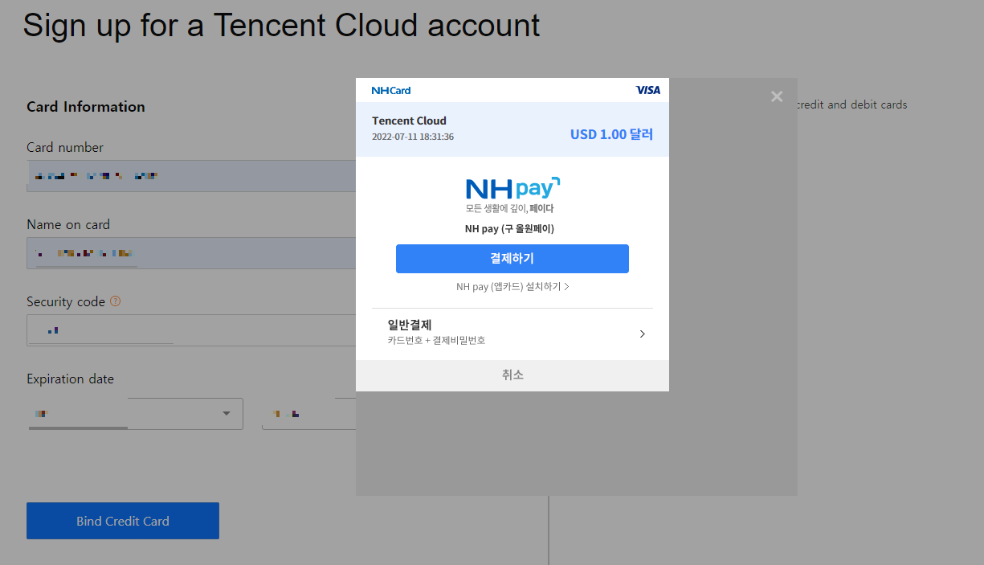The height and width of the screenshot is (565, 984).
Task: Focus the Security code input field
Action: (x=191, y=330)
